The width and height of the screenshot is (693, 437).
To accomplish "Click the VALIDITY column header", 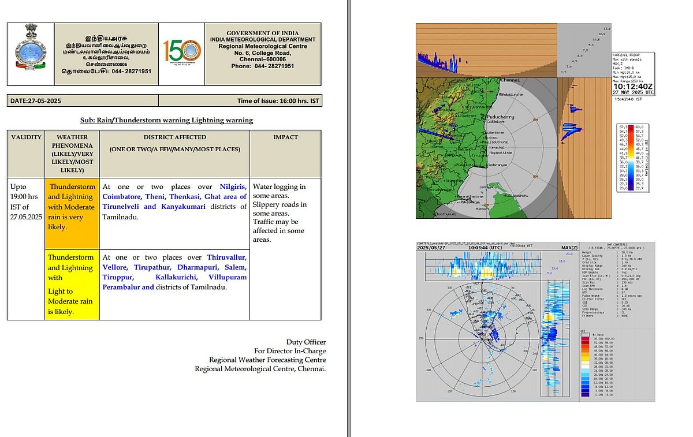I will click(x=26, y=137).
